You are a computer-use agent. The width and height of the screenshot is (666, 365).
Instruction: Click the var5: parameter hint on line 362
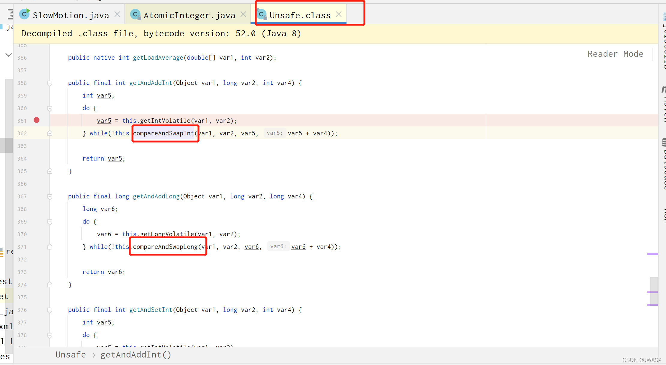tap(274, 133)
